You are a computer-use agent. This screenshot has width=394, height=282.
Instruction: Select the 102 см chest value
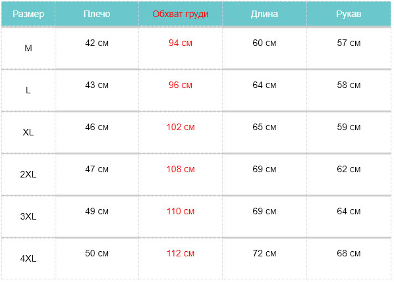tap(181, 127)
